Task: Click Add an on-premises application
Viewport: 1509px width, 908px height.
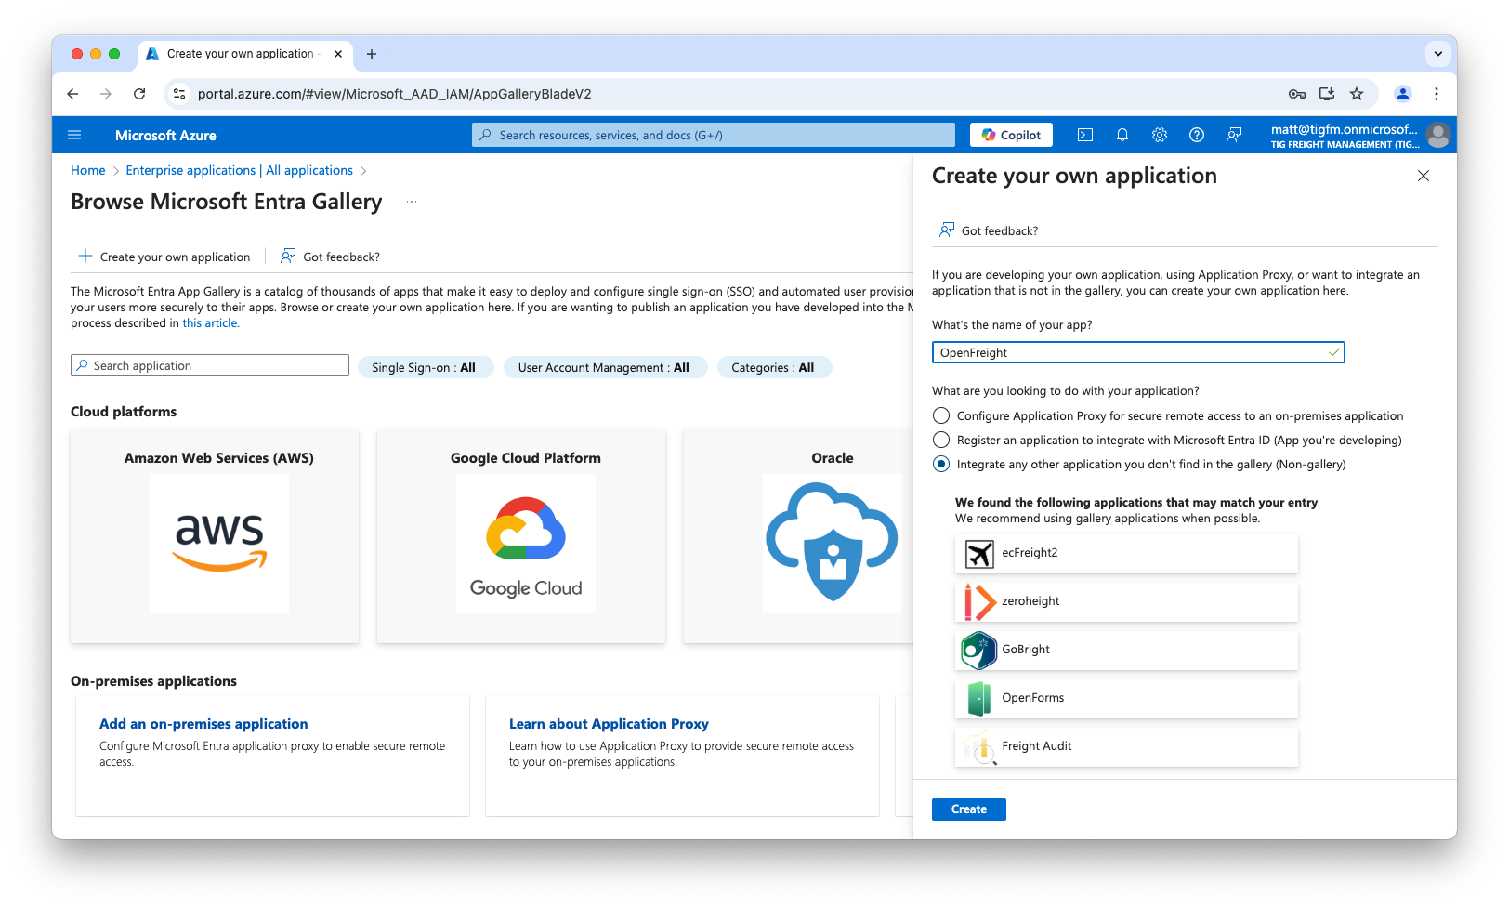Action: [x=203, y=724]
